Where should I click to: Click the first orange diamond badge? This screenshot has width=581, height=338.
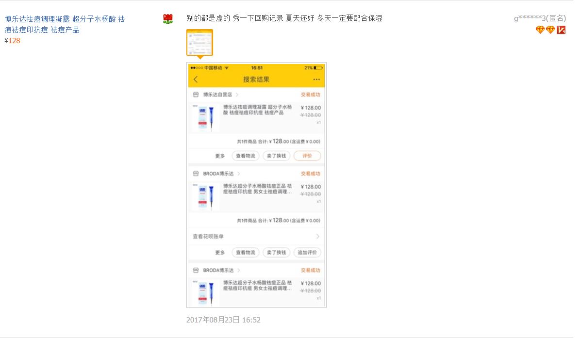[x=540, y=30]
